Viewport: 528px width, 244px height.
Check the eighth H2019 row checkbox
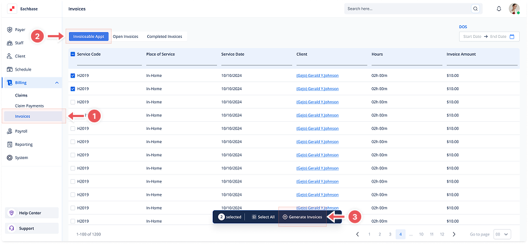pos(72,168)
